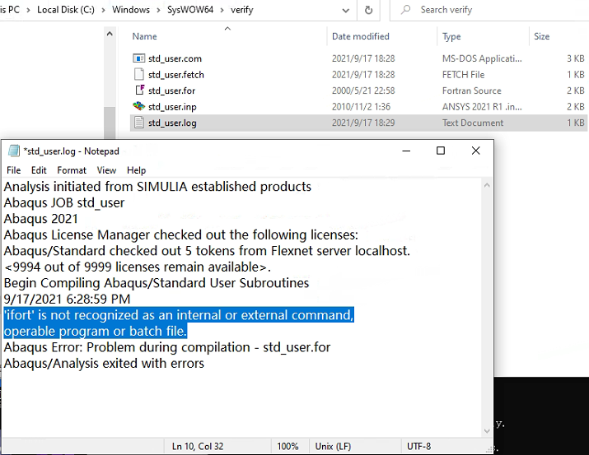Click the 'Begin Compiling Abaqus/Standard User Subroutines' line
This screenshot has width=589, height=455.
(157, 283)
